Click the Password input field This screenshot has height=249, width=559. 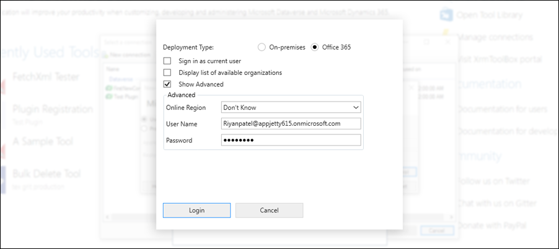[x=291, y=140]
